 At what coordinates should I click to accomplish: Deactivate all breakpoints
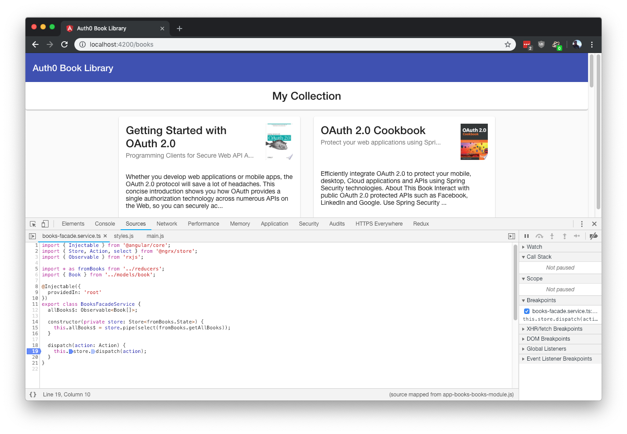tap(593, 236)
